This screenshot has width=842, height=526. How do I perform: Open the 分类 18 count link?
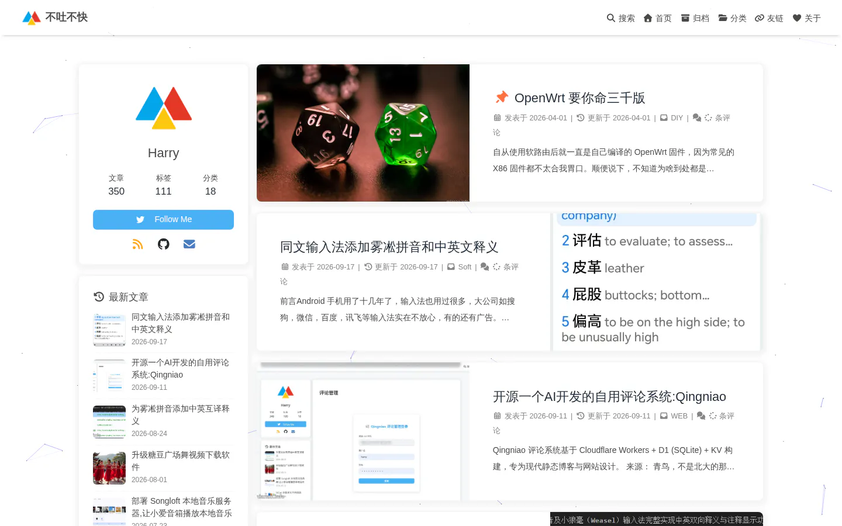tap(210, 185)
